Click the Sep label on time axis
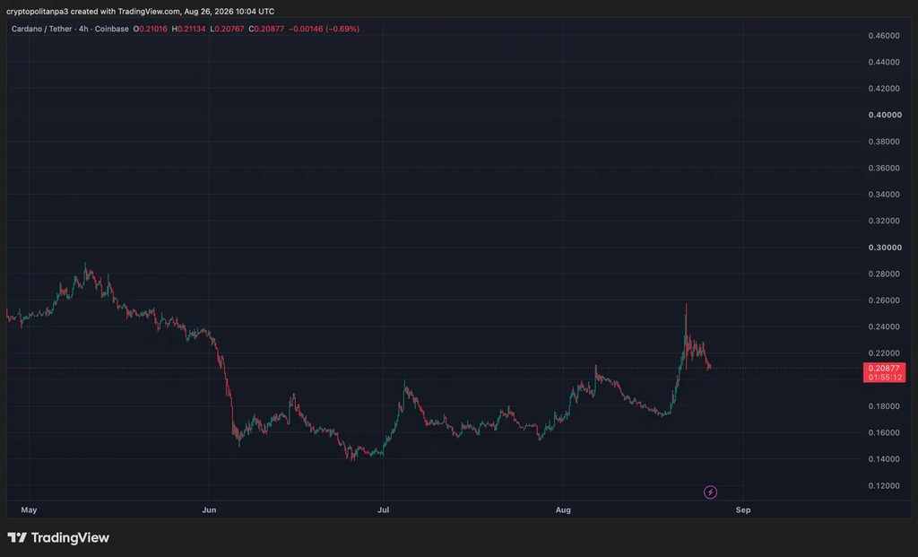Viewport: 918px width, 557px height. pos(743,510)
